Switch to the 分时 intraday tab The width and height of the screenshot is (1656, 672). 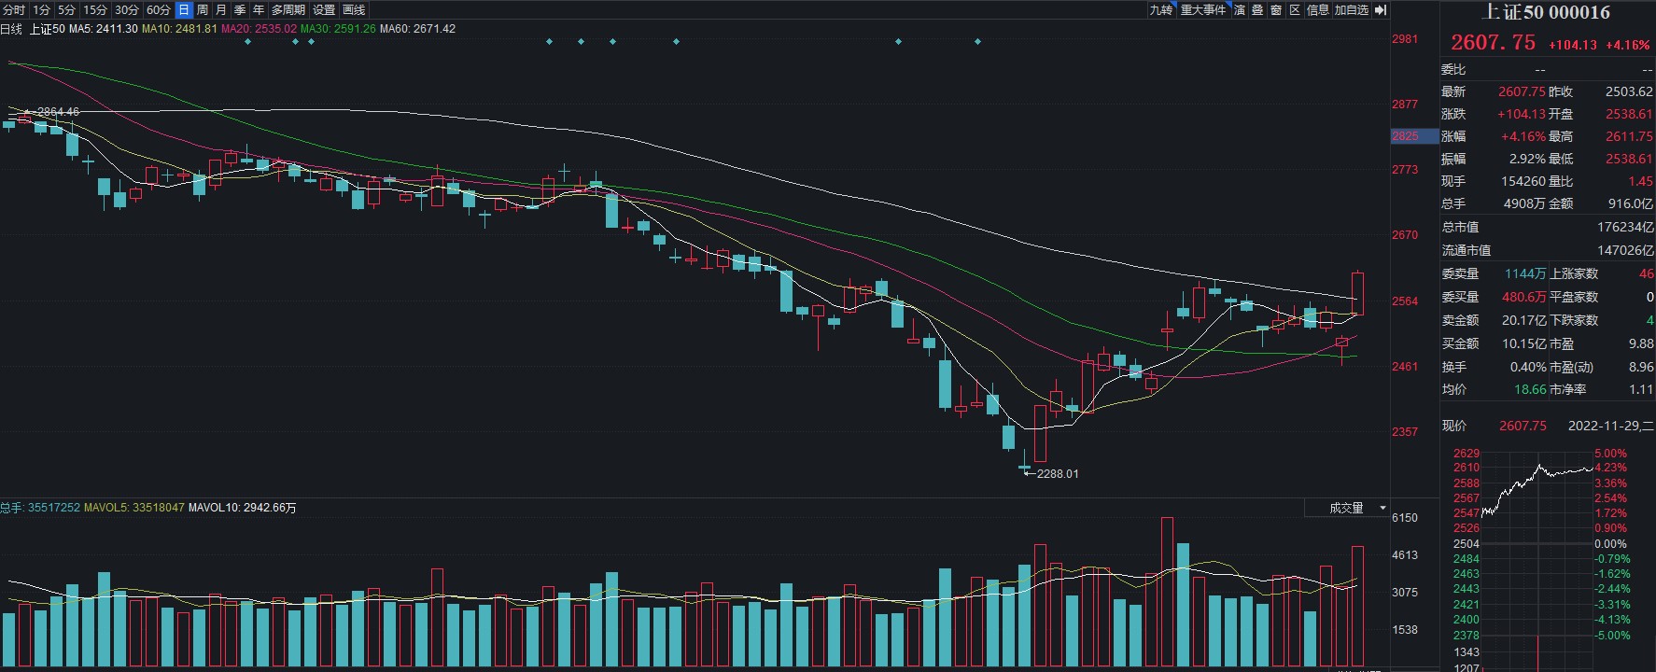pos(14,10)
